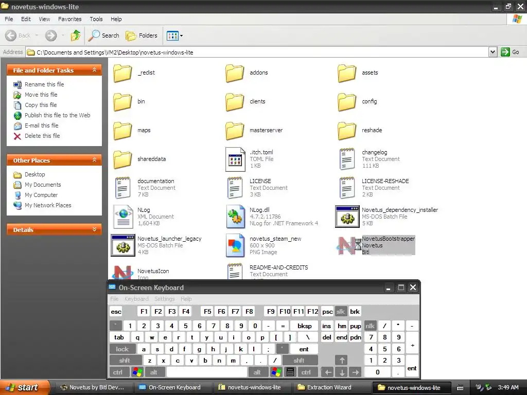
Task: Open the Forward button history dropdown
Action: click(x=63, y=35)
